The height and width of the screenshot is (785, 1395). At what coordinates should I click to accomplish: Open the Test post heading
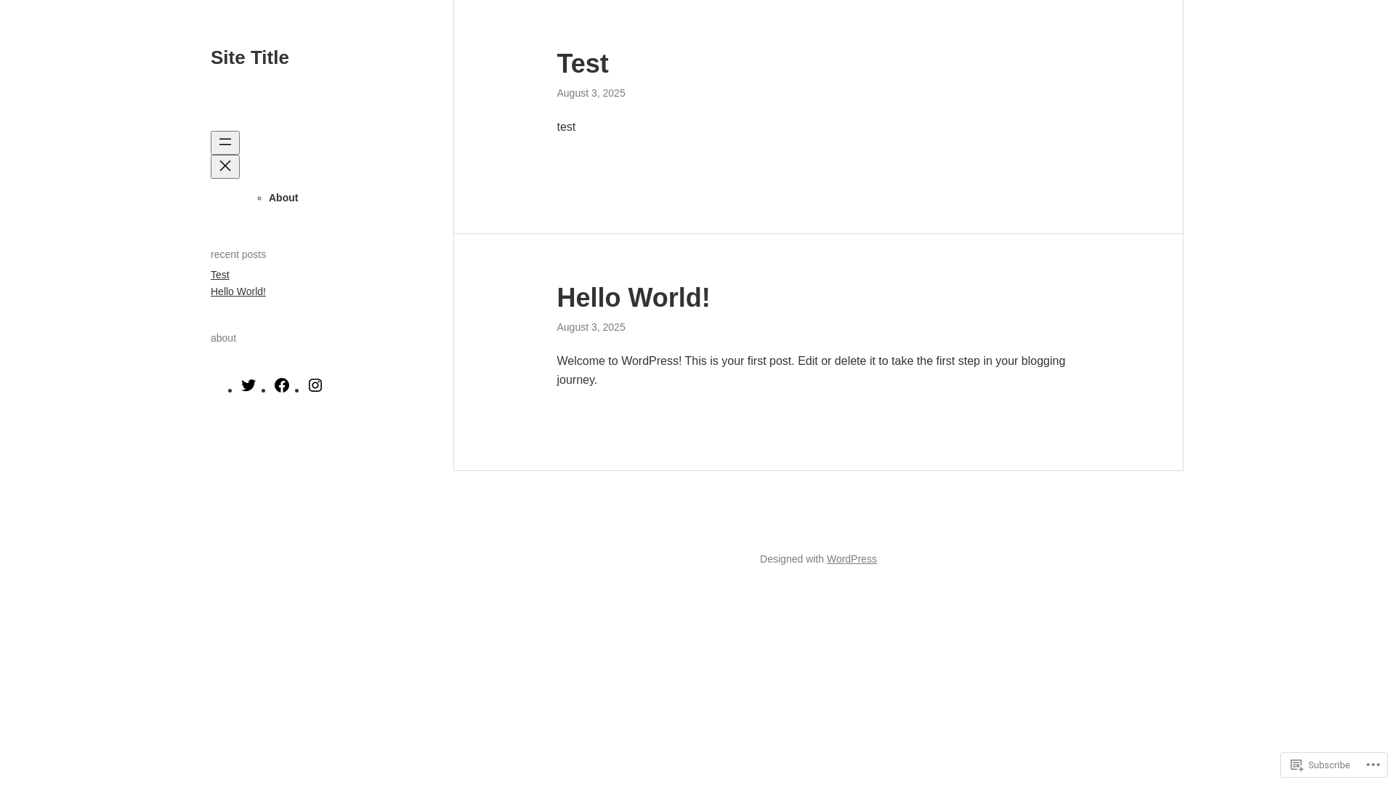(x=583, y=64)
